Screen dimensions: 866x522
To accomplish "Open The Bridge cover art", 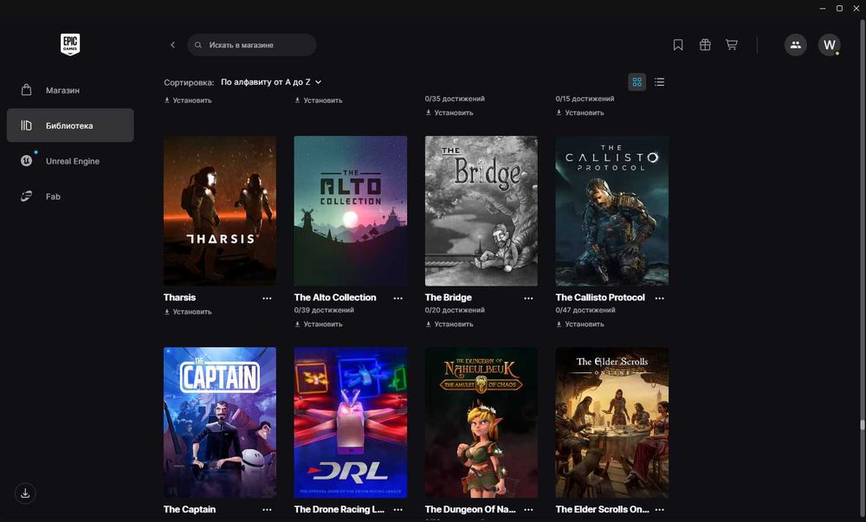I will [x=481, y=210].
